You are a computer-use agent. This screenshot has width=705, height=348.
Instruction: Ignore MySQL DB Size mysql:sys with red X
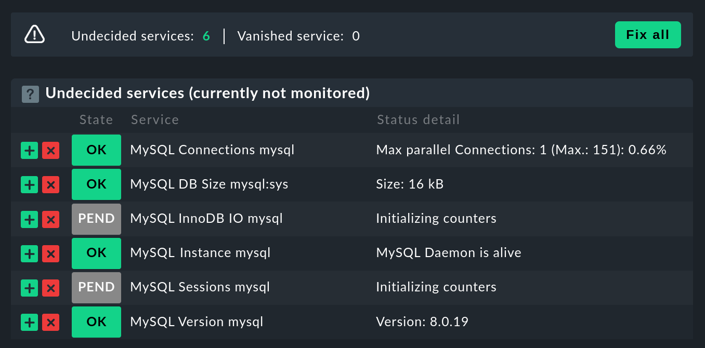[x=50, y=185]
